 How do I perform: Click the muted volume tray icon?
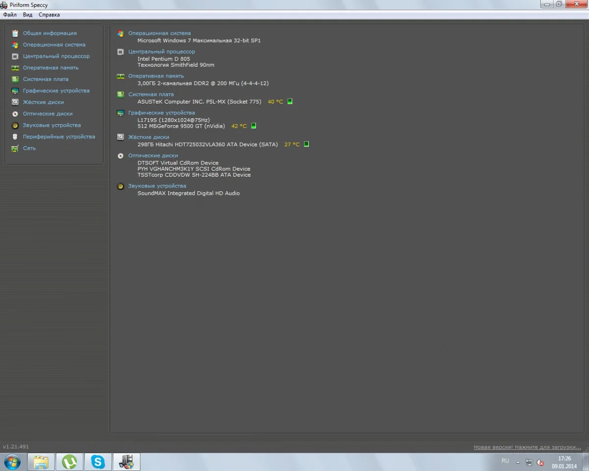tap(540, 462)
